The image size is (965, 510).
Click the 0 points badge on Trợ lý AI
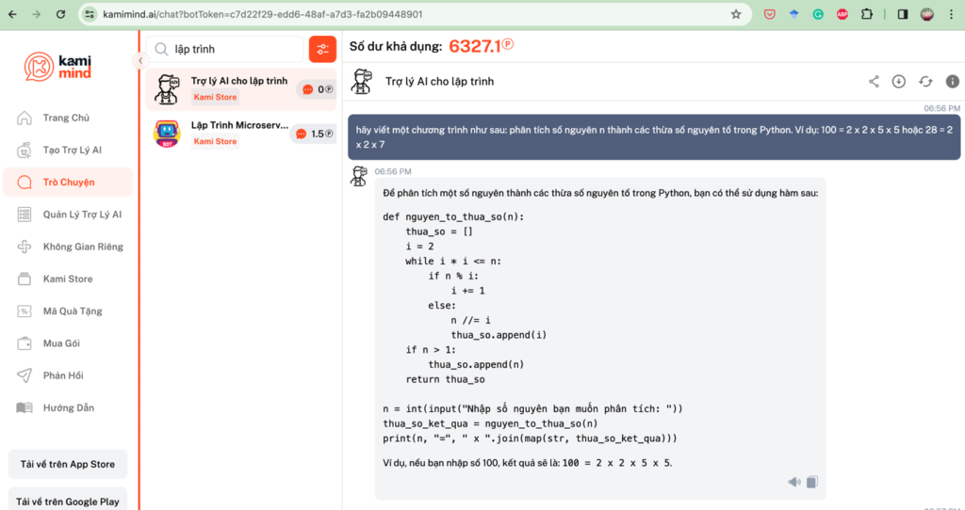click(318, 89)
